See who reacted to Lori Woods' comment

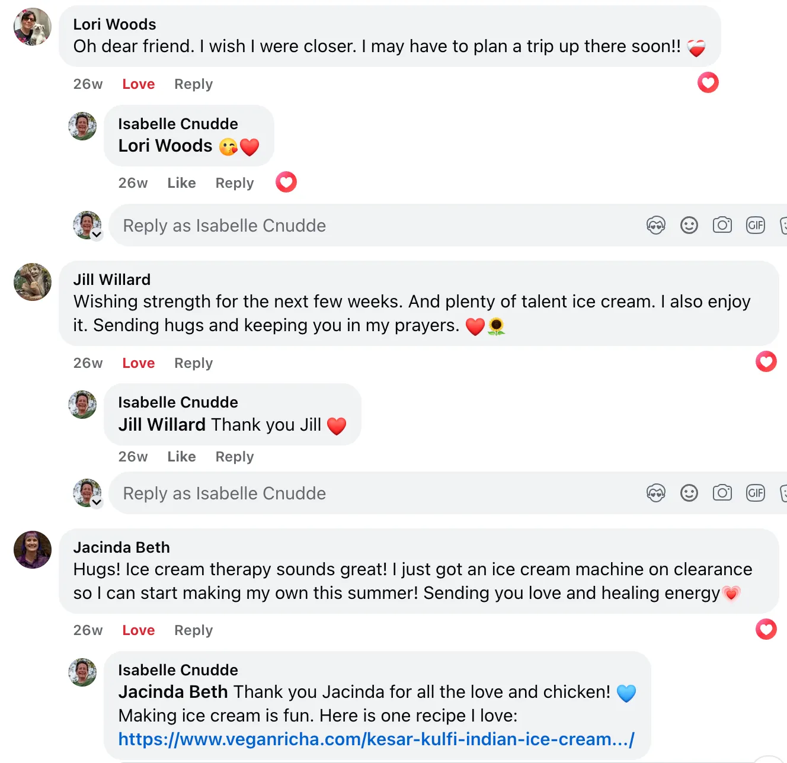(708, 83)
